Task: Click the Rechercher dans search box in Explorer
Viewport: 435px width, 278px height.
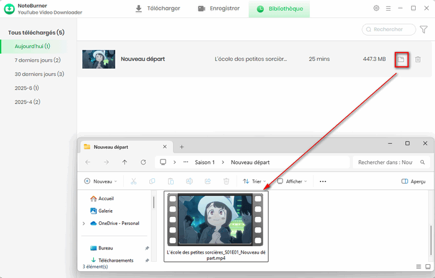Action: coord(390,162)
